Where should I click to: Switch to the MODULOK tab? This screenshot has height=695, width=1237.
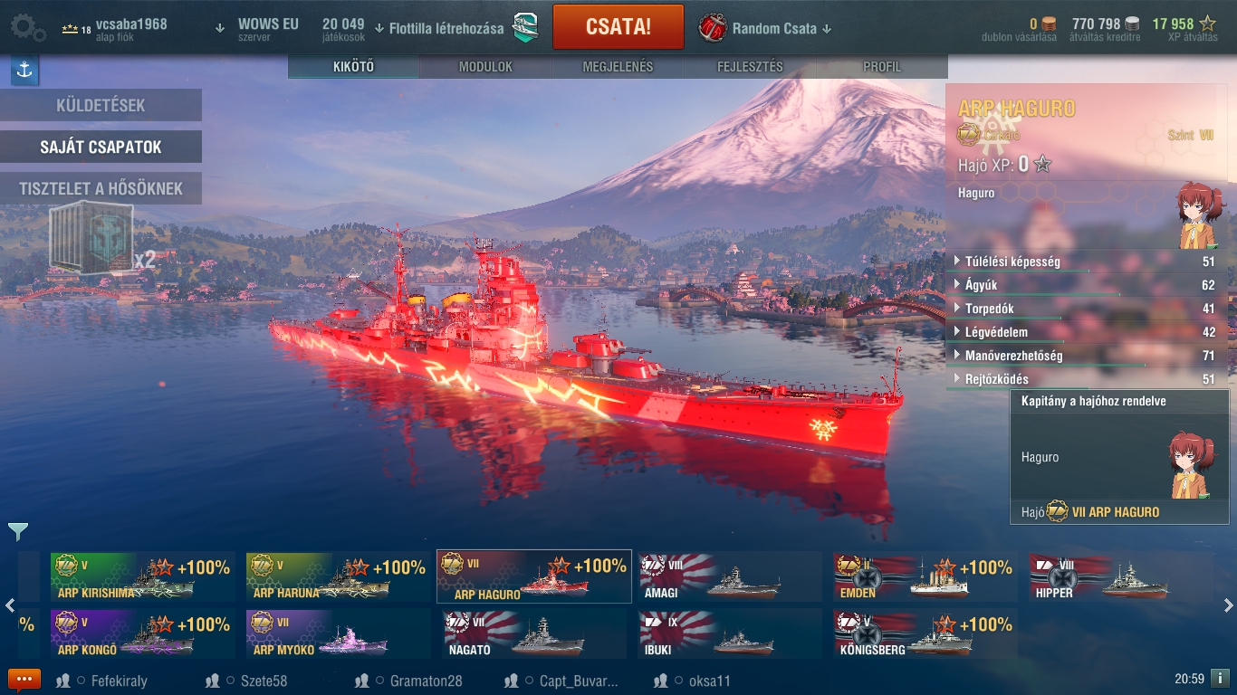point(485,67)
